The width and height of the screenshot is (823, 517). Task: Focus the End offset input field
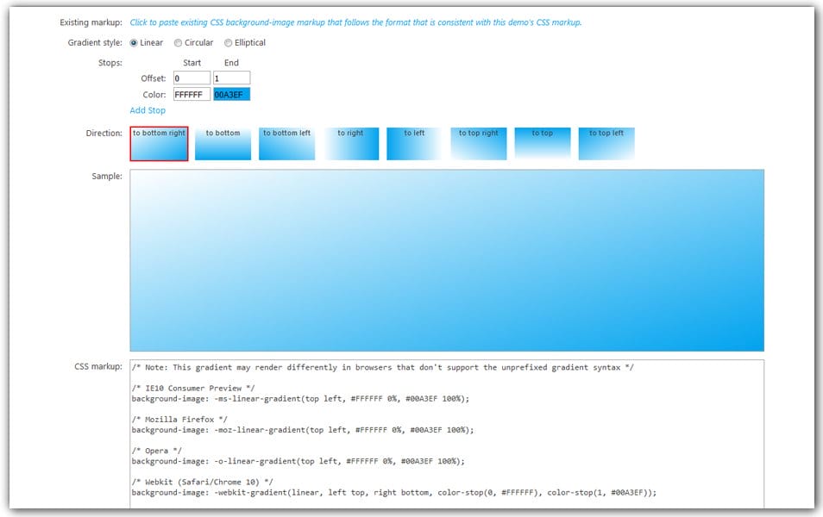[x=231, y=78]
